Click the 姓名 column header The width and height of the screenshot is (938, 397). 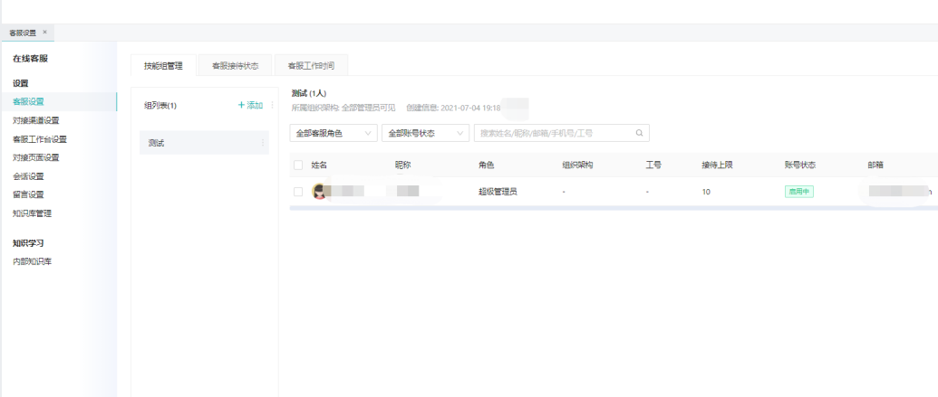click(x=319, y=165)
